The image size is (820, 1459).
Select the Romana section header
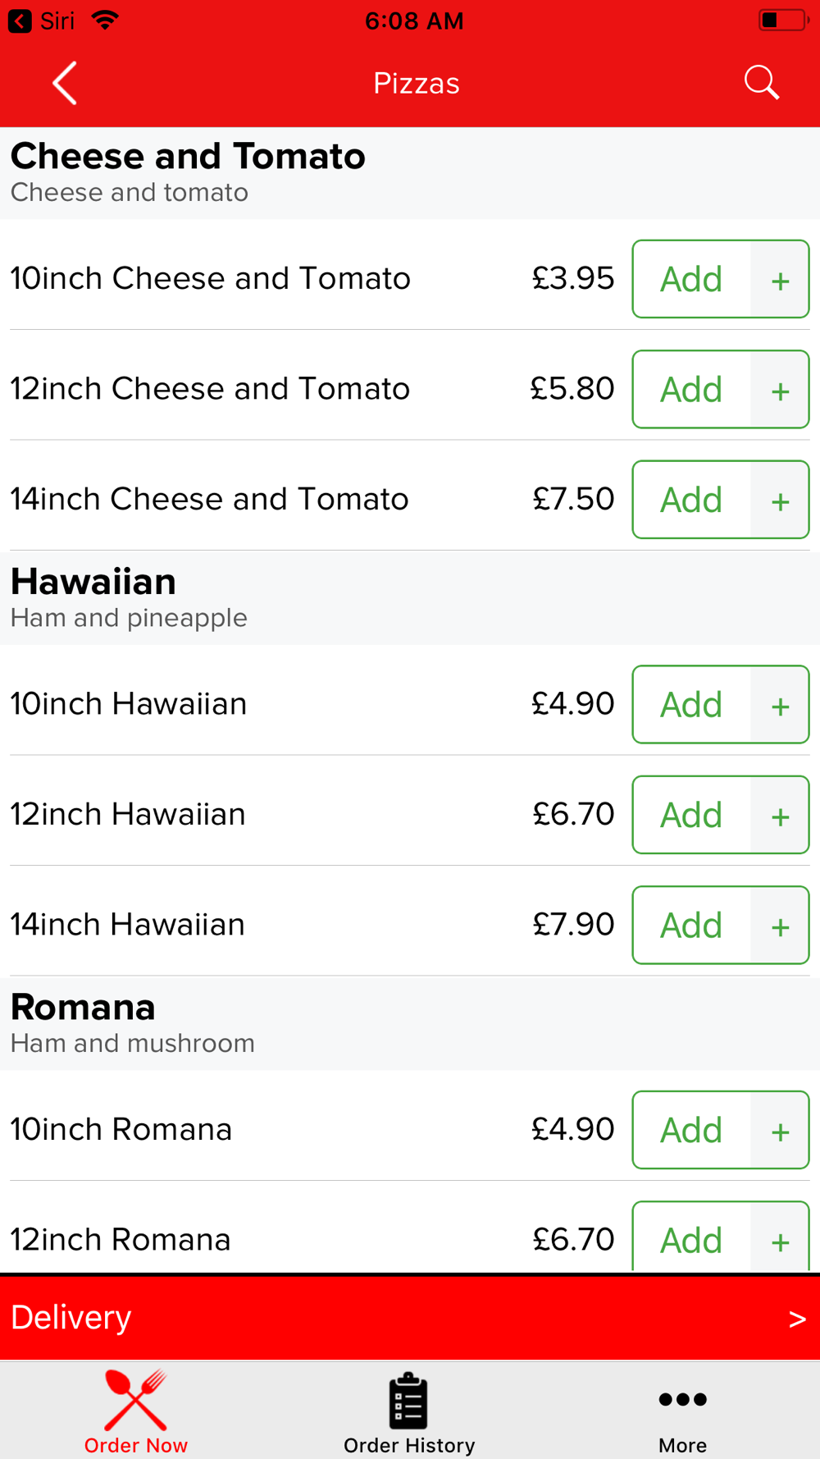[x=410, y=1023]
